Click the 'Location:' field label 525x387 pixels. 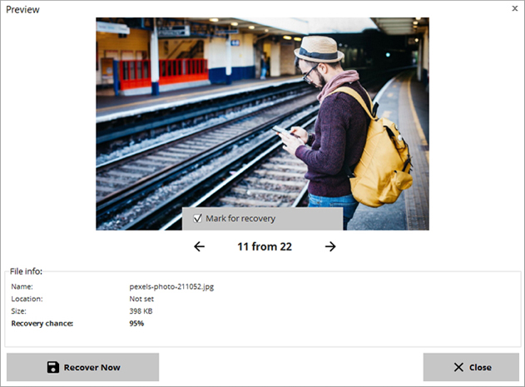[27, 299]
